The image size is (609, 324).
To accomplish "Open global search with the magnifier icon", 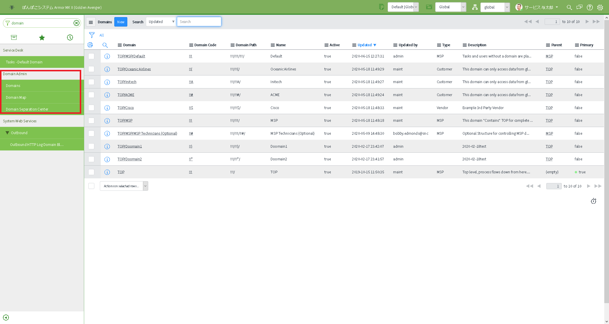I will tap(569, 7).
